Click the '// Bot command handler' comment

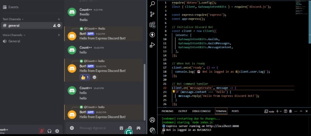pyautogui.click(x=190, y=84)
